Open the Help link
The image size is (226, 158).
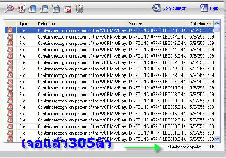(214, 8)
